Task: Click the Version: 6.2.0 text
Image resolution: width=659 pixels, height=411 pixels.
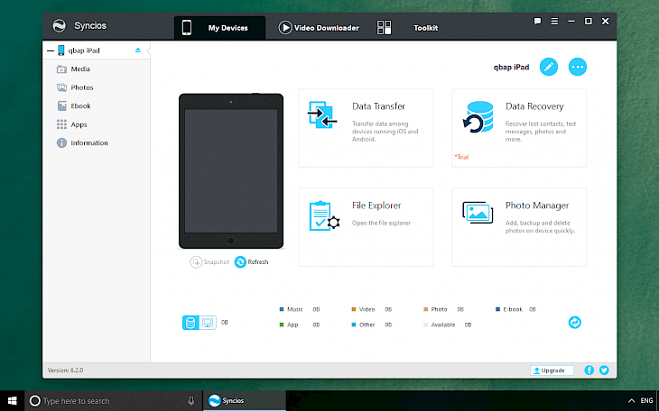Action: 65,370
